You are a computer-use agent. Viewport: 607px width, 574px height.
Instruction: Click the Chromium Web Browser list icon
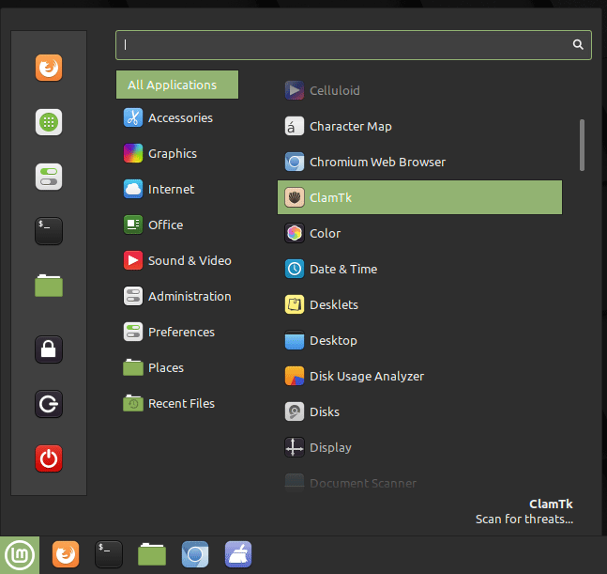pyautogui.click(x=295, y=162)
